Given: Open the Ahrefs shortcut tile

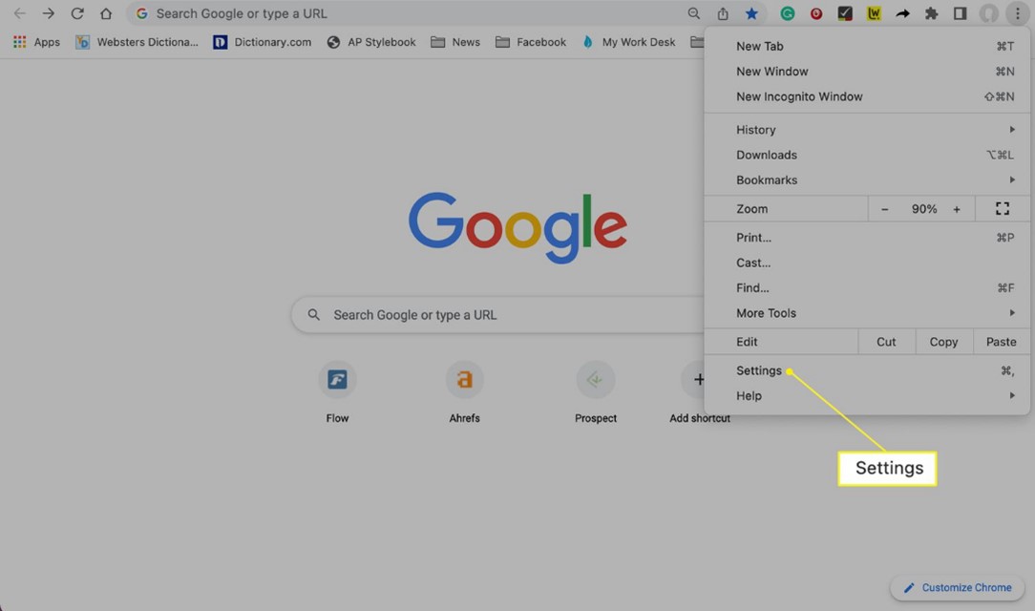Looking at the screenshot, I should (x=465, y=392).
